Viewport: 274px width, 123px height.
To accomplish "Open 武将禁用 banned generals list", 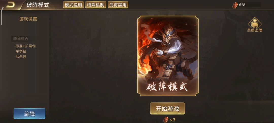I will (118, 5).
